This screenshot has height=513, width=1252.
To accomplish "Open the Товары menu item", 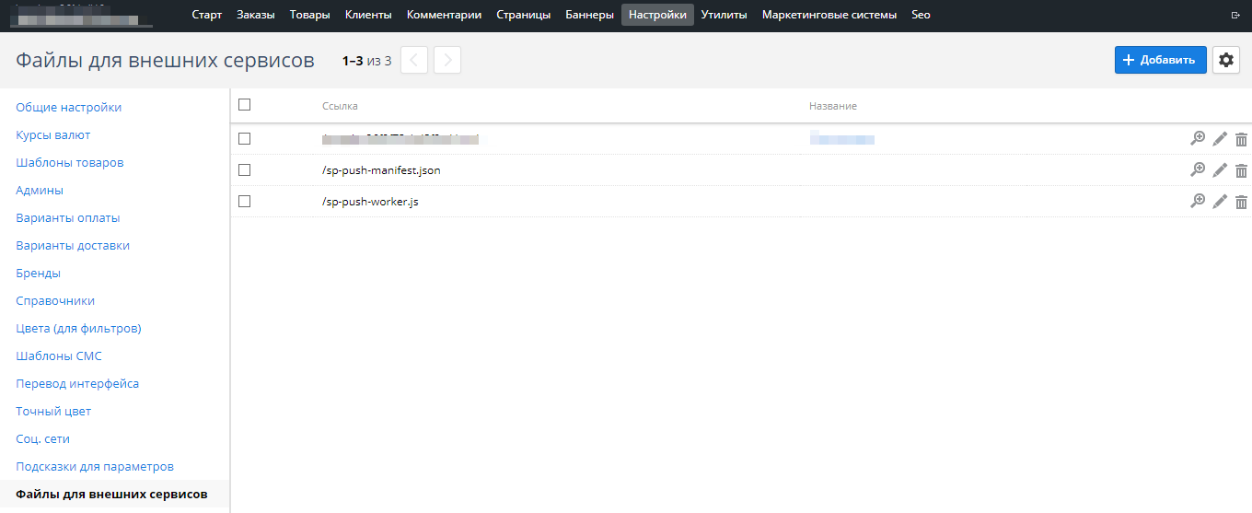I will coord(309,15).
